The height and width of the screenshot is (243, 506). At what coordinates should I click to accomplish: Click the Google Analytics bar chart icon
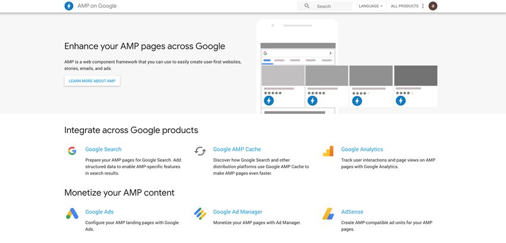point(328,151)
